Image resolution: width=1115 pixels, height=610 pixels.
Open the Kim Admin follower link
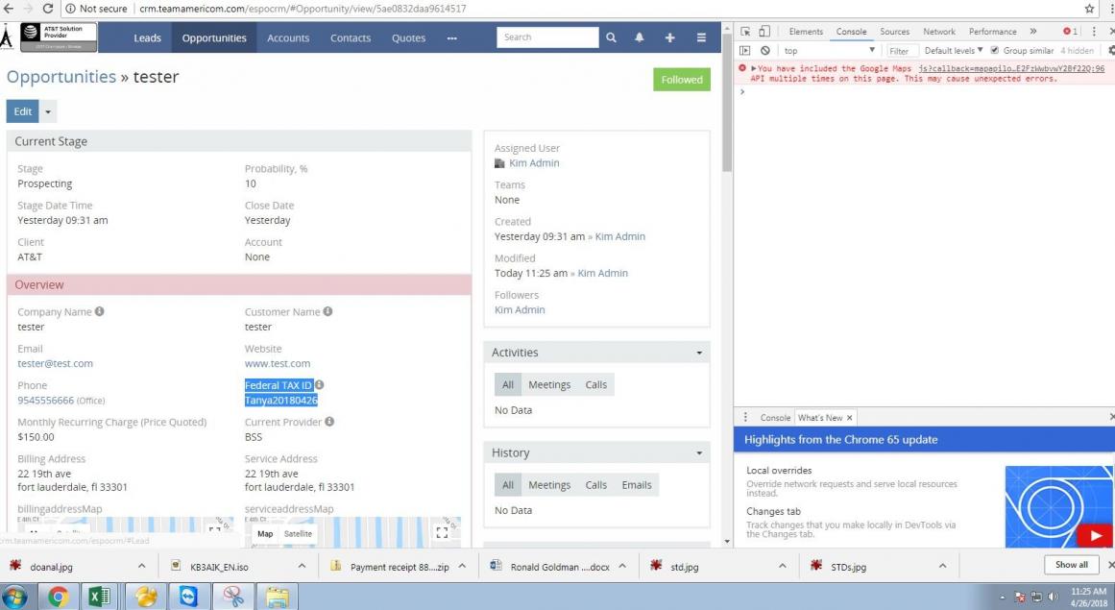click(x=520, y=310)
